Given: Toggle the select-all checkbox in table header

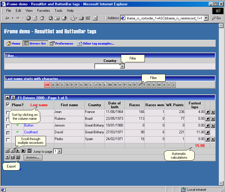Looking at the screenshot, I should tap(8, 105).
